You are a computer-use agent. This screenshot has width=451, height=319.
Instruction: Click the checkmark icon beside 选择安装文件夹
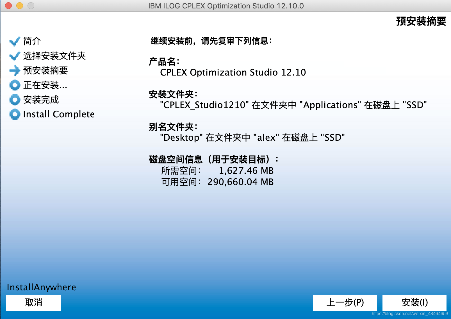click(15, 56)
